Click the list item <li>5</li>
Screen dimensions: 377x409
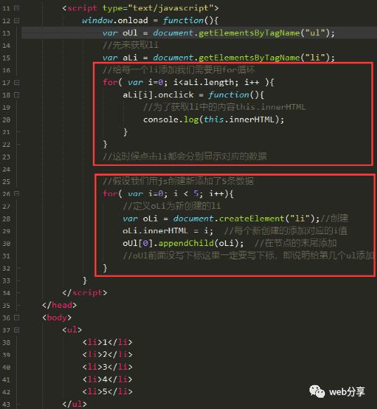[108, 392]
